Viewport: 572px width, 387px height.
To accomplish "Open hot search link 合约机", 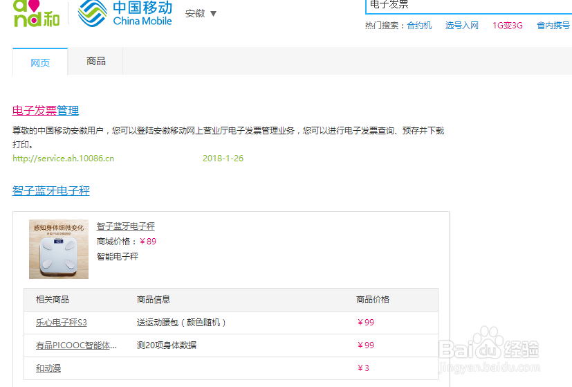I will pyautogui.click(x=419, y=26).
